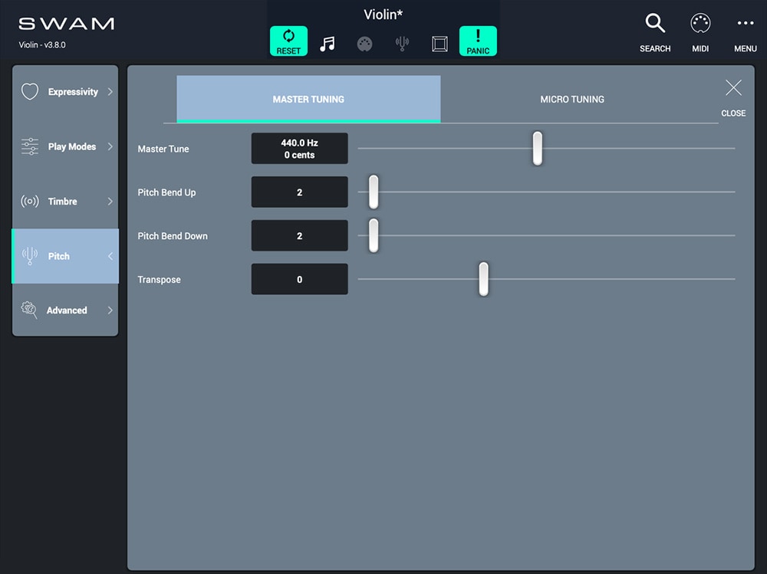The width and height of the screenshot is (767, 574).
Task: Click the Violin* preset name
Action: pyautogui.click(x=383, y=15)
